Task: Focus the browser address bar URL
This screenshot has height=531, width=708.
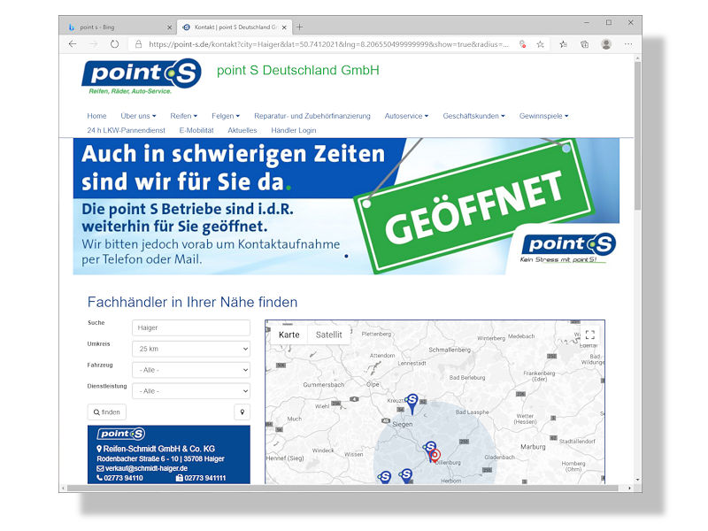Action: 328,44
